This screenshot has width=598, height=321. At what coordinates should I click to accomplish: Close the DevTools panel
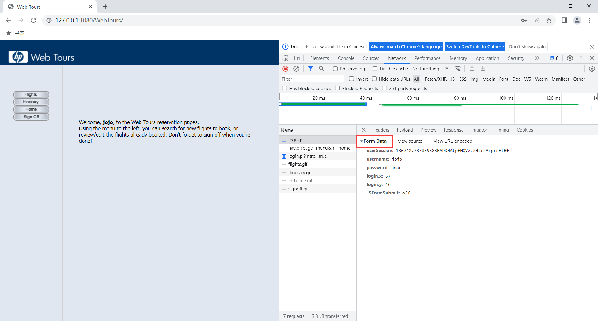pos(592,58)
